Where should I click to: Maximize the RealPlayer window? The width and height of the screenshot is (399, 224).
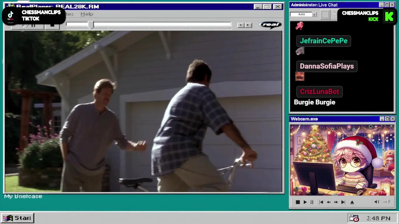pos(267,7)
